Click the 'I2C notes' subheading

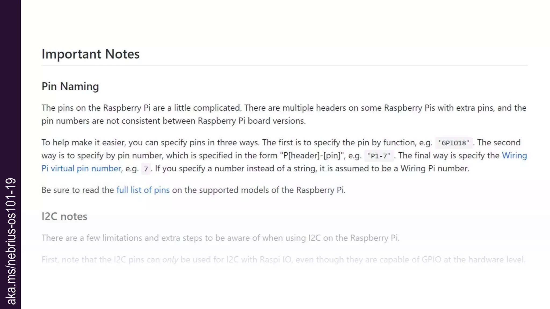coord(64,216)
